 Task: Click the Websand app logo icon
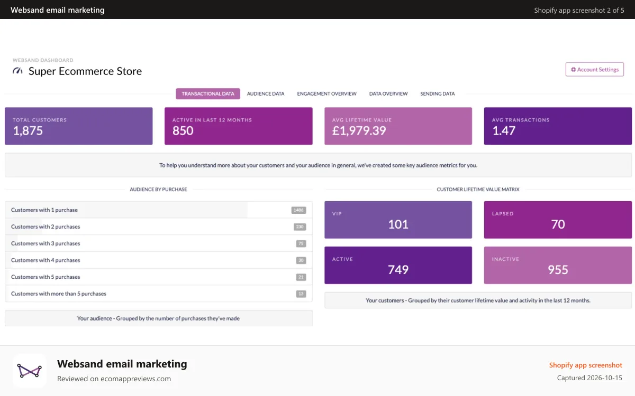click(30, 371)
